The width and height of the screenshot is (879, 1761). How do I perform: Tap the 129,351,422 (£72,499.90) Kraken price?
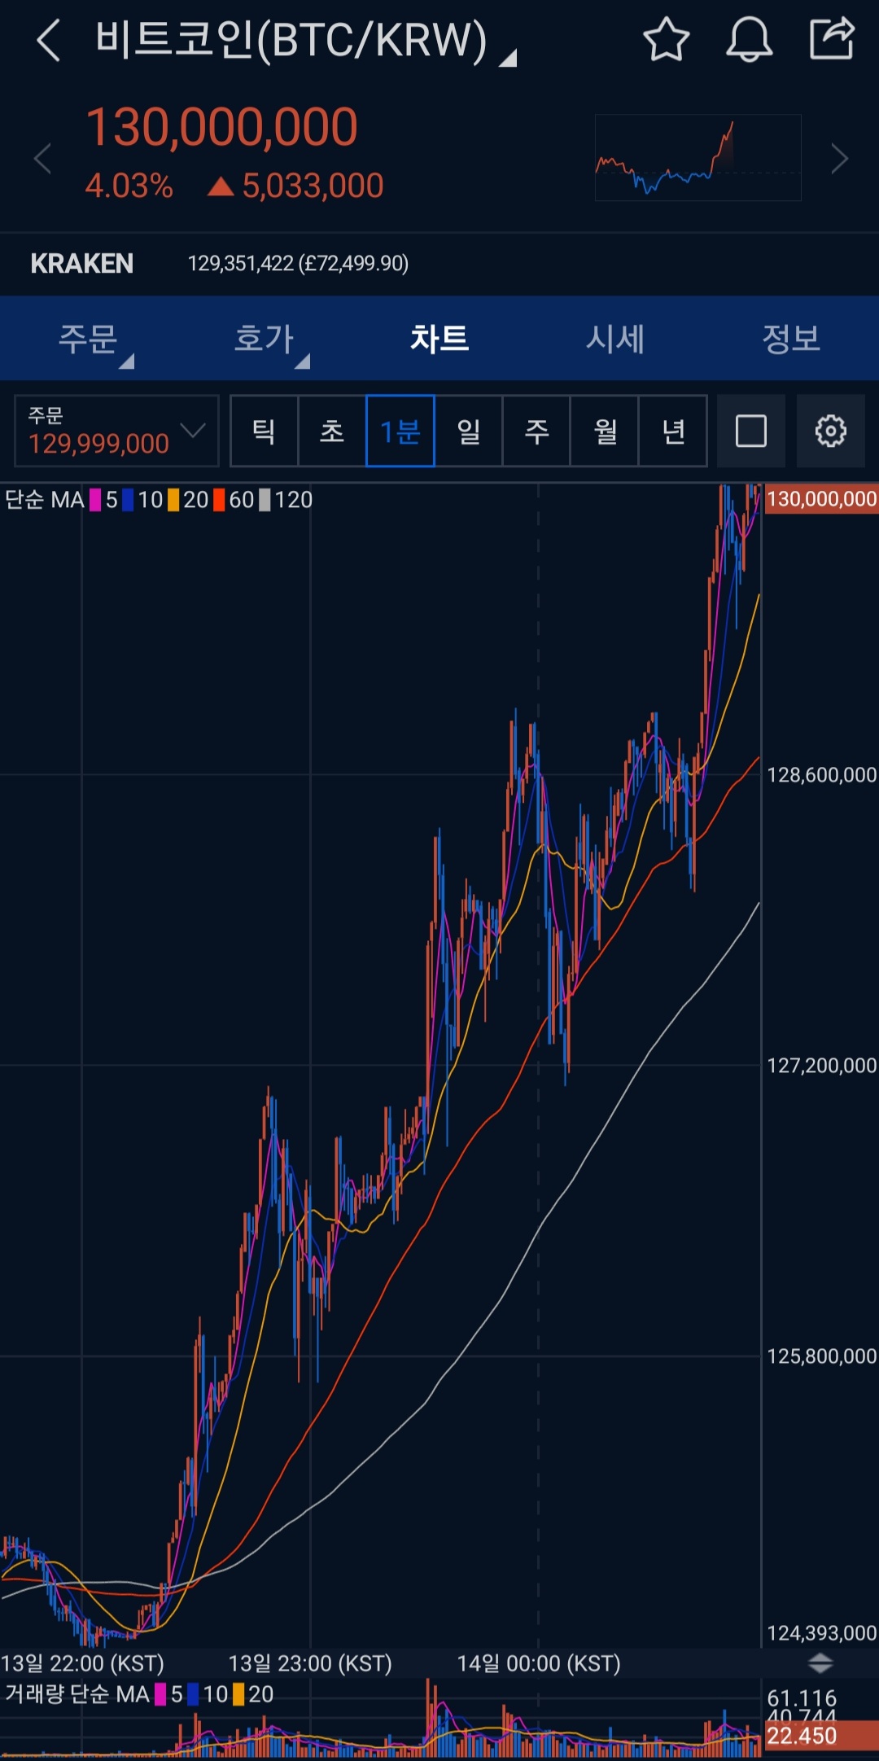[298, 264]
